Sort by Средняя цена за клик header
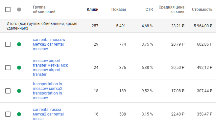This screenshot has width=216, height=126. (x=171, y=10)
